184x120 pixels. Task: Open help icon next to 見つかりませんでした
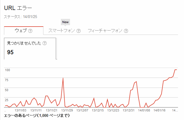coord(45,43)
